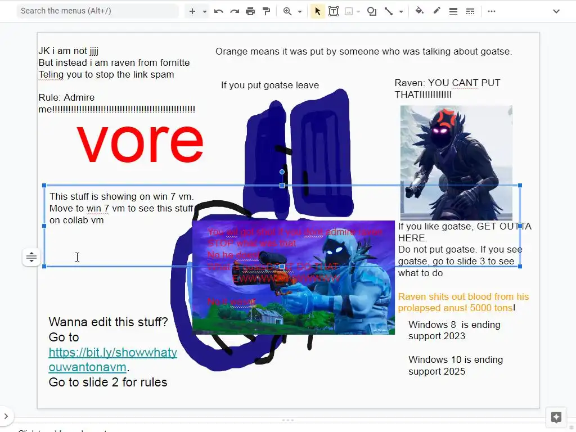
Task: Click the vertical align handle button
Action: point(31,257)
